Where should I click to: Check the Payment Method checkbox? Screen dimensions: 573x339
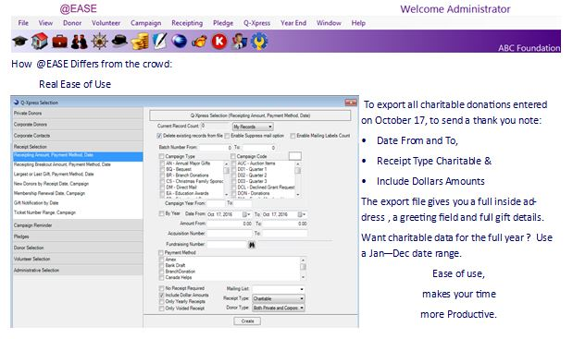(161, 252)
